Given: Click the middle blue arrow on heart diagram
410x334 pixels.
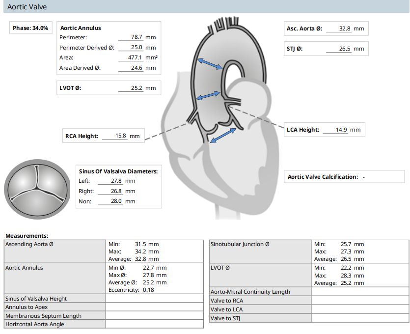Looking at the screenshot, I should [208, 95].
